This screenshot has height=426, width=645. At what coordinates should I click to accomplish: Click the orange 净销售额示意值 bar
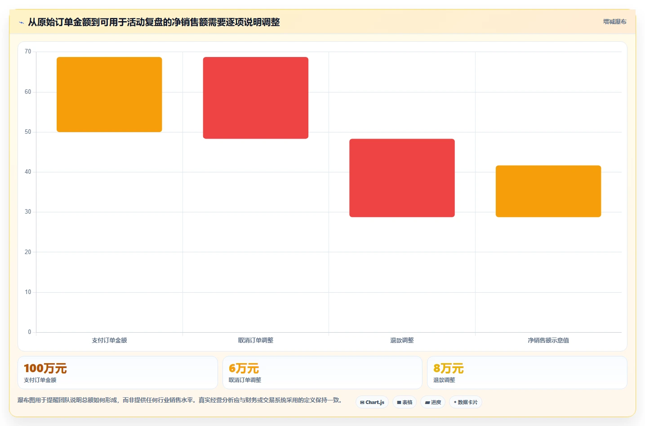(548, 191)
